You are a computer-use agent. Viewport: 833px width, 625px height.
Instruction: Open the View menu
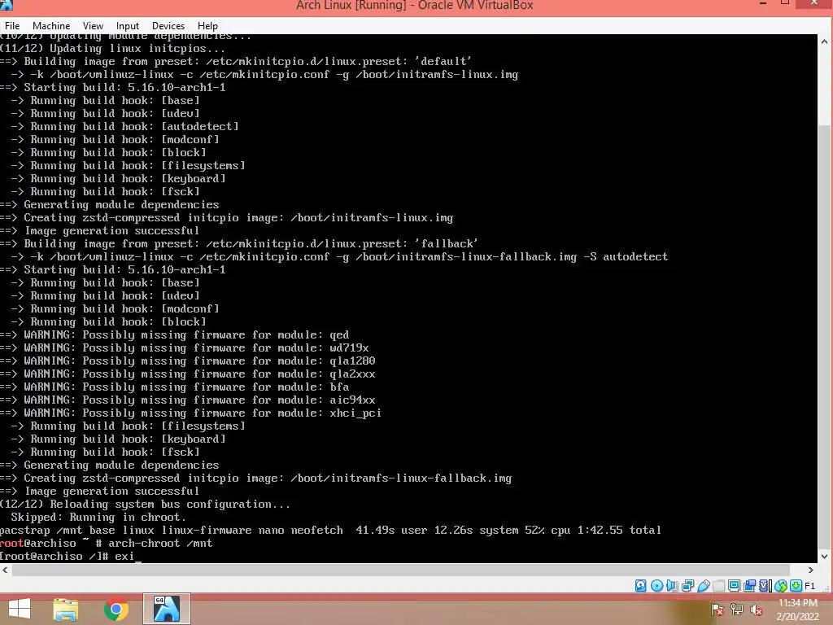pos(93,25)
